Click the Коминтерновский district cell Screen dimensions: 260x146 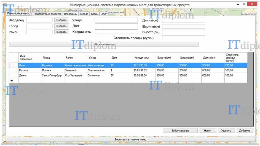point(76,65)
